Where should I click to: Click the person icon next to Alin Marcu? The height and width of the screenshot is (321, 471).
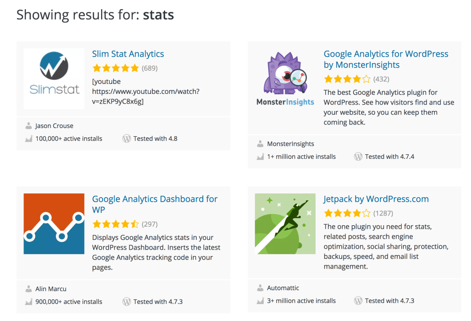click(x=29, y=288)
